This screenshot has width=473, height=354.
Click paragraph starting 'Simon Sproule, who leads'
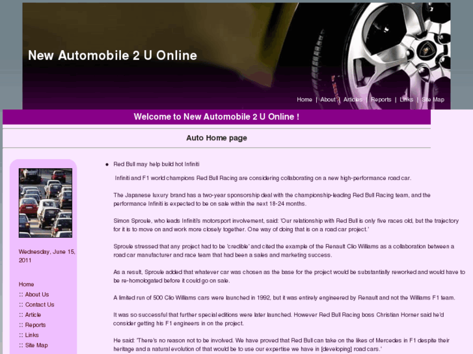click(286, 225)
